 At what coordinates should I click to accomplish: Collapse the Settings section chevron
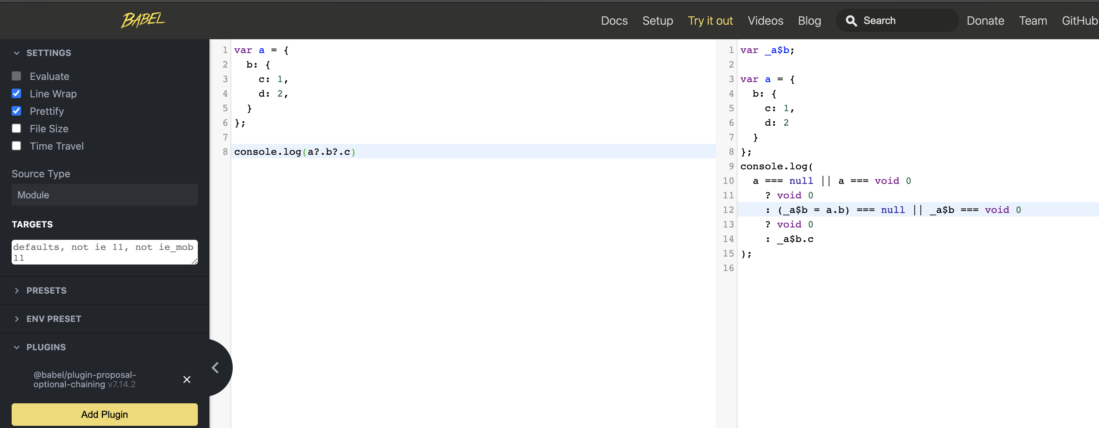[17, 53]
